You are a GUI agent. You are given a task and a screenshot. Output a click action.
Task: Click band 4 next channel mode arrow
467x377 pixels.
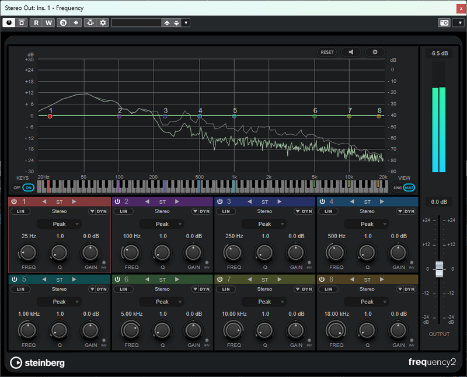[382, 201]
